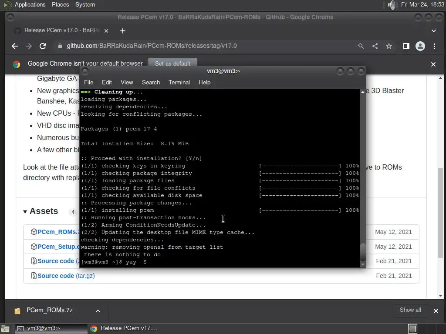The width and height of the screenshot is (446, 334).
Task: Open the zoom magnifier icon in address bar
Action: tap(361, 46)
